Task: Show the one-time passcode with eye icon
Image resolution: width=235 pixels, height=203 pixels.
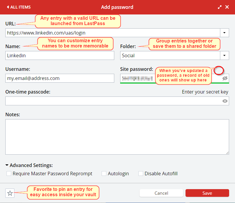Action: click(x=225, y=101)
